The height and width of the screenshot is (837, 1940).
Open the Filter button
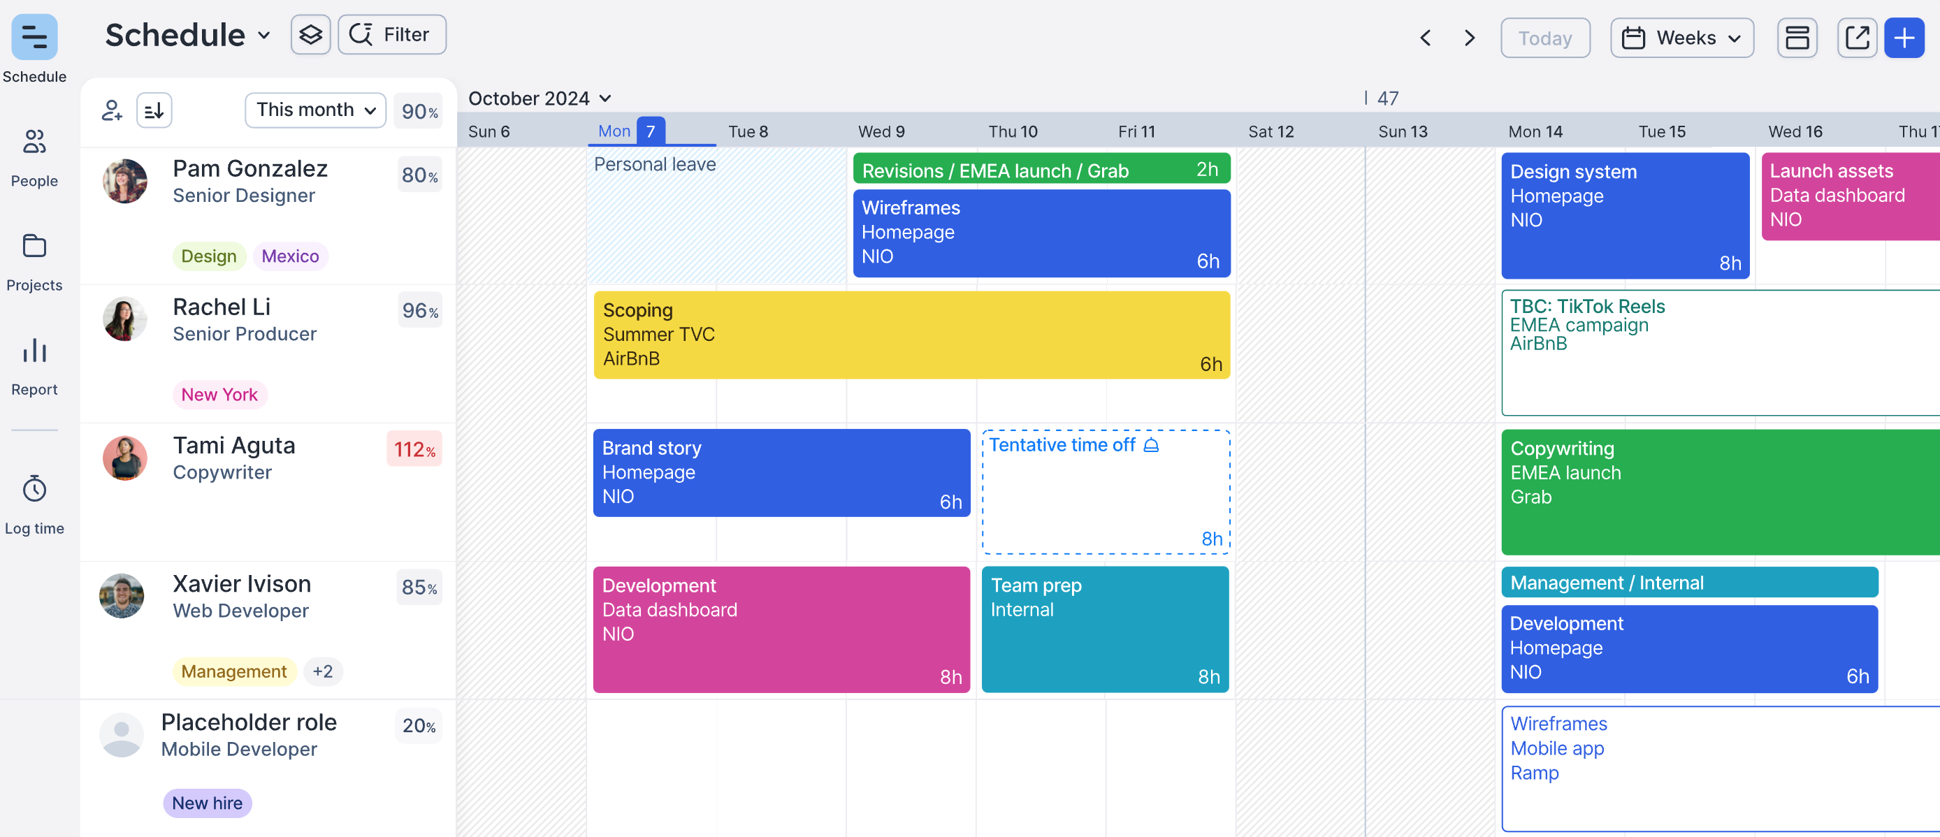pyautogui.click(x=391, y=35)
